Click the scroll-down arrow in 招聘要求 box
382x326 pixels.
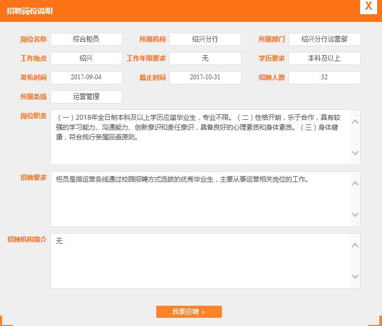coord(355,215)
